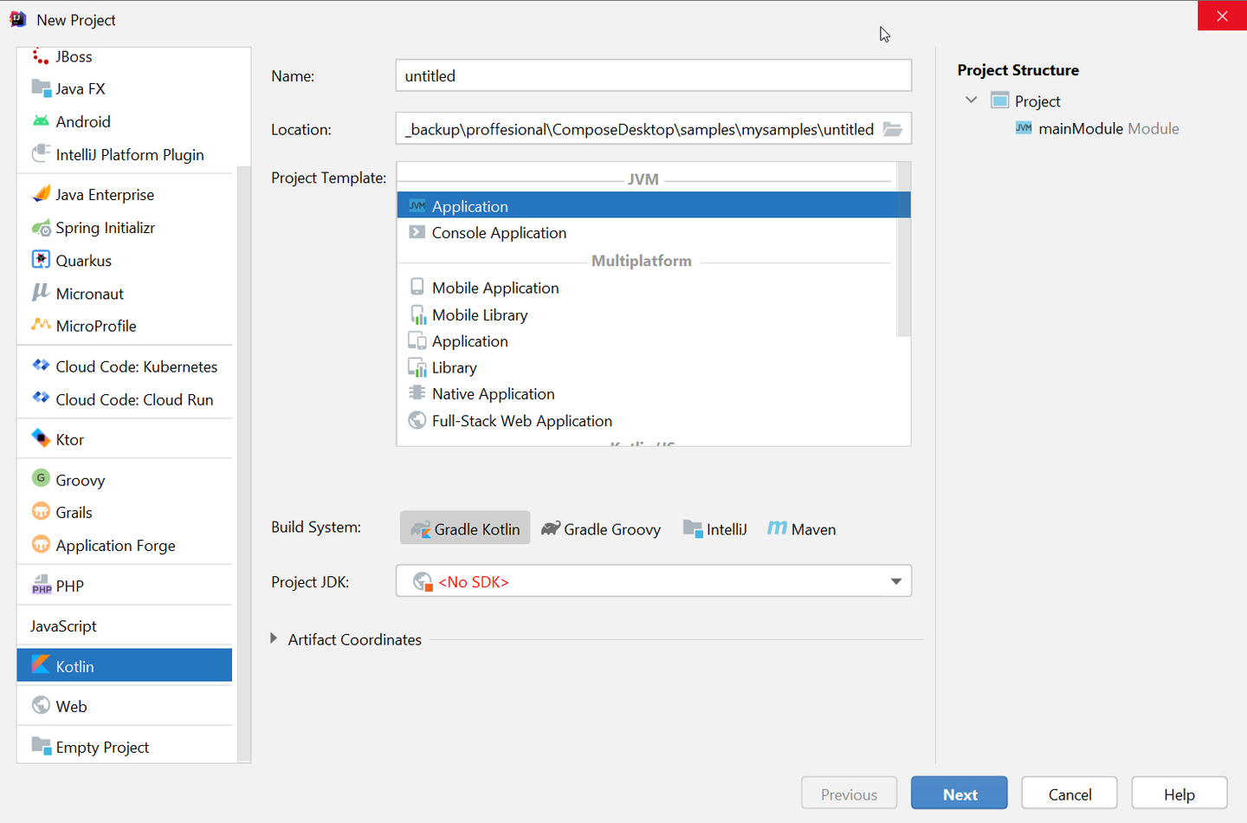
Task: Choose IntelliJ as build system
Action: pyautogui.click(x=715, y=528)
